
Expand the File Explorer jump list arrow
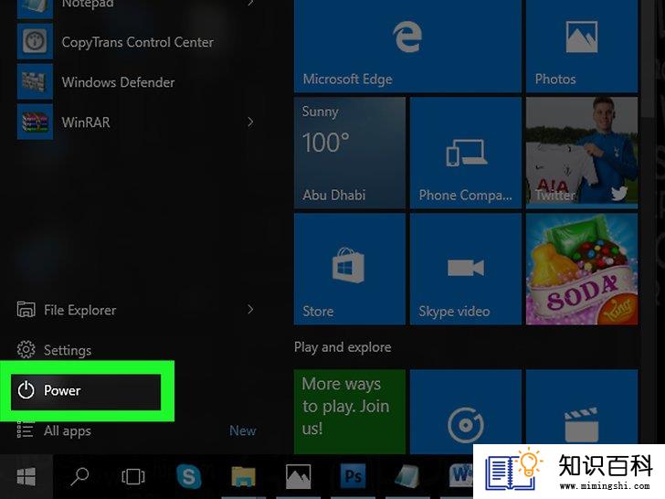pos(250,309)
